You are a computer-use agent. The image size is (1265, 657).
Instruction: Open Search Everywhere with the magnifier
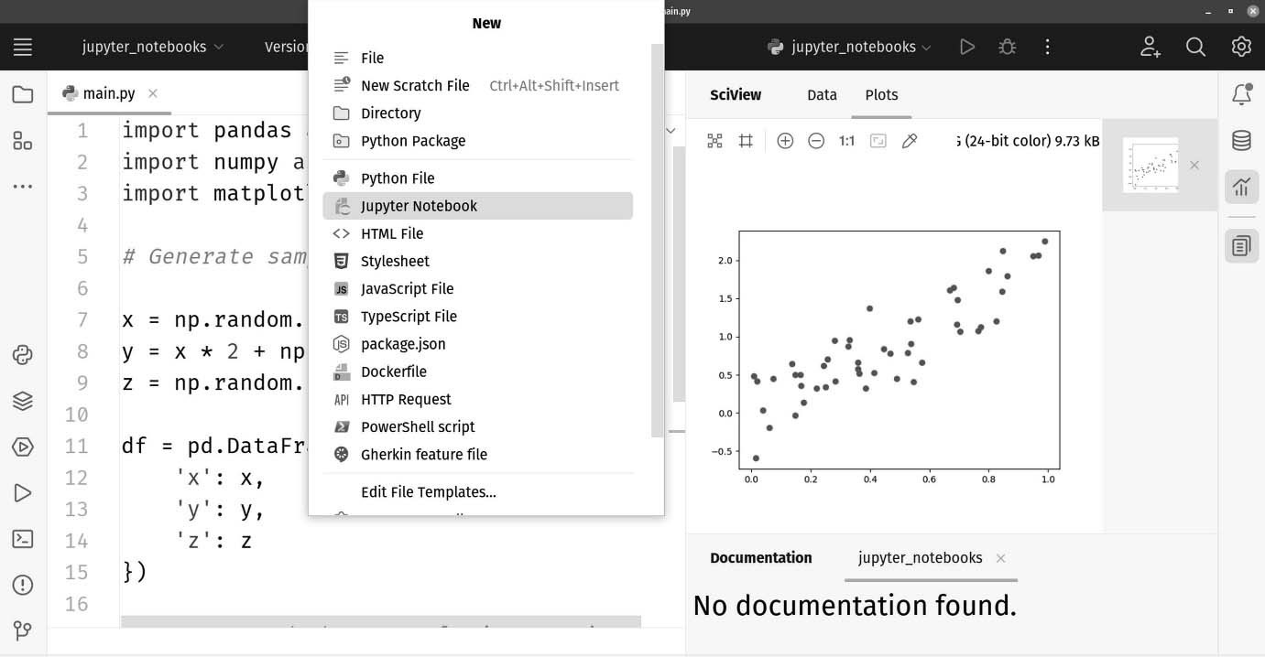click(x=1195, y=46)
